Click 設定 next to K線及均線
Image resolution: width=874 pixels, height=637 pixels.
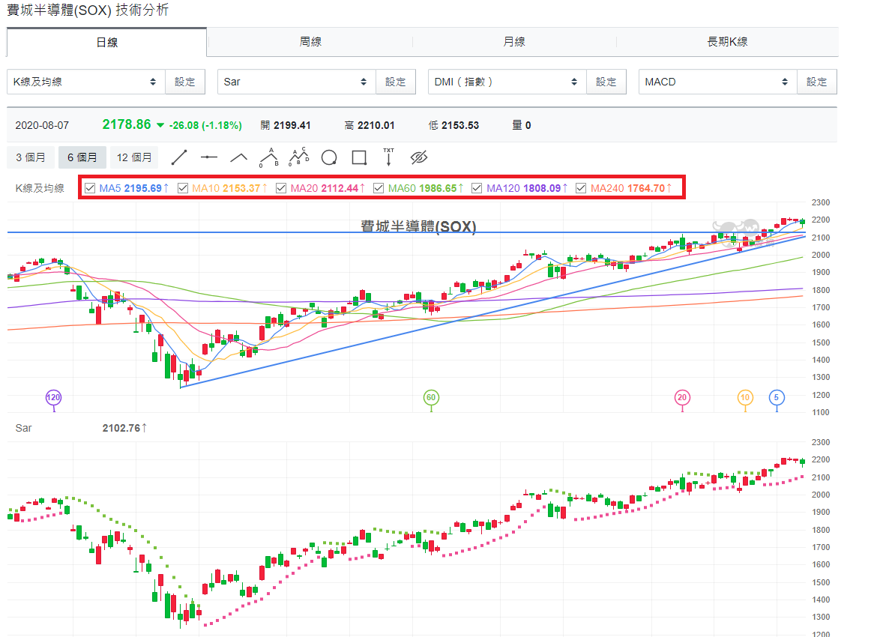pos(185,82)
